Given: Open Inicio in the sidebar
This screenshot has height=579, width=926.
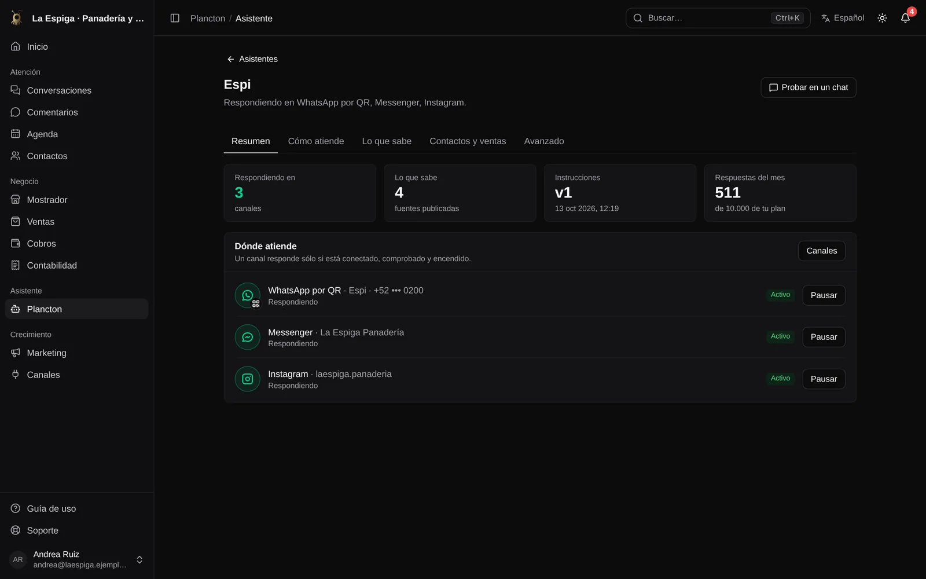Looking at the screenshot, I should coord(77,46).
